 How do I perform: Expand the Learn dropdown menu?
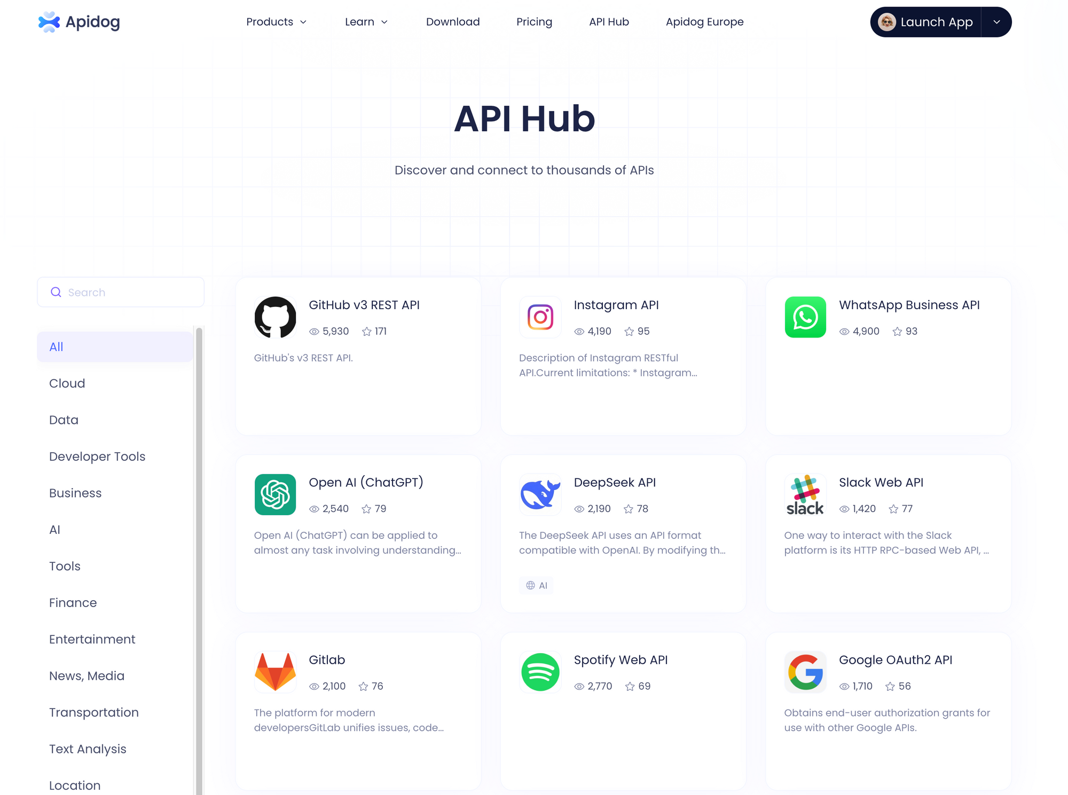pyautogui.click(x=366, y=22)
